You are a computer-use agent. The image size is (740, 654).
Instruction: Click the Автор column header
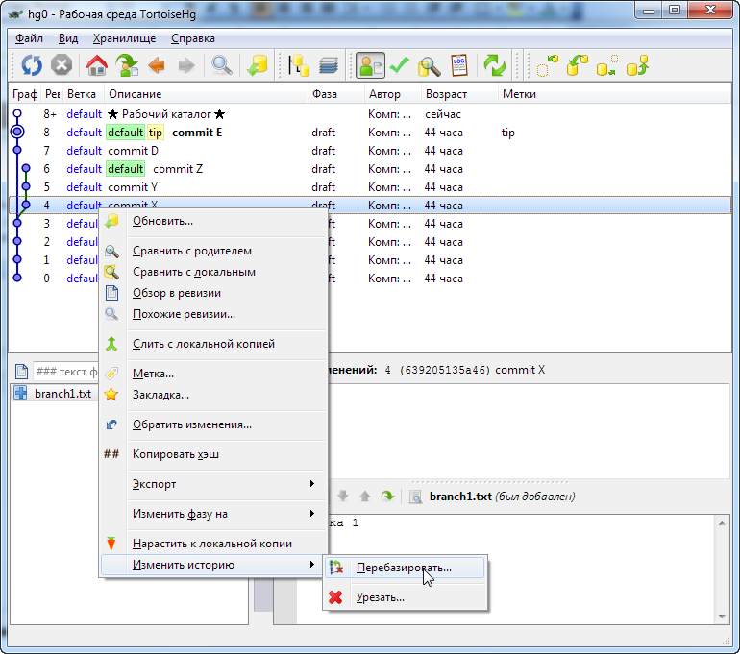coord(393,94)
